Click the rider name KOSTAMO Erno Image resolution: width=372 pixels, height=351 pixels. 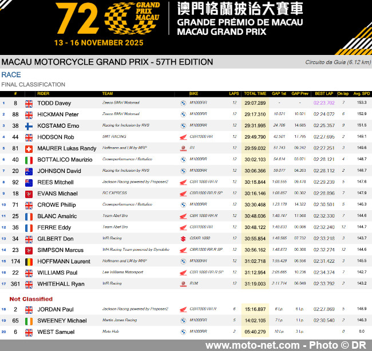pos(58,126)
